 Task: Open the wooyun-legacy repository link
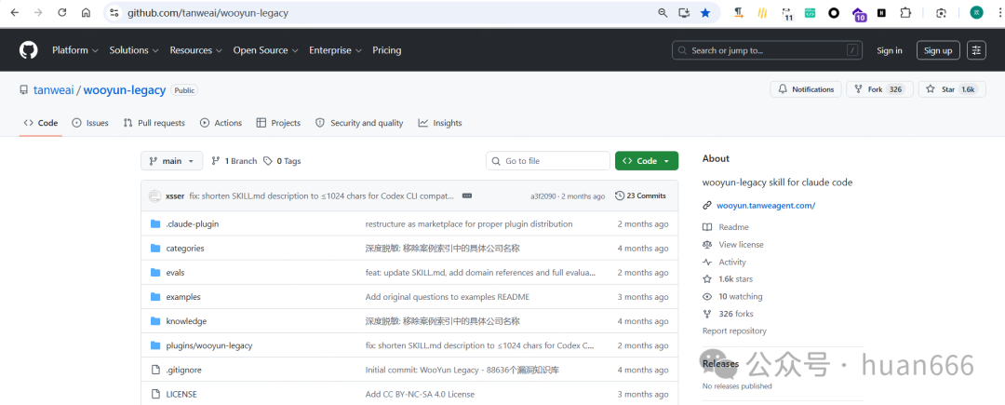coord(125,90)
